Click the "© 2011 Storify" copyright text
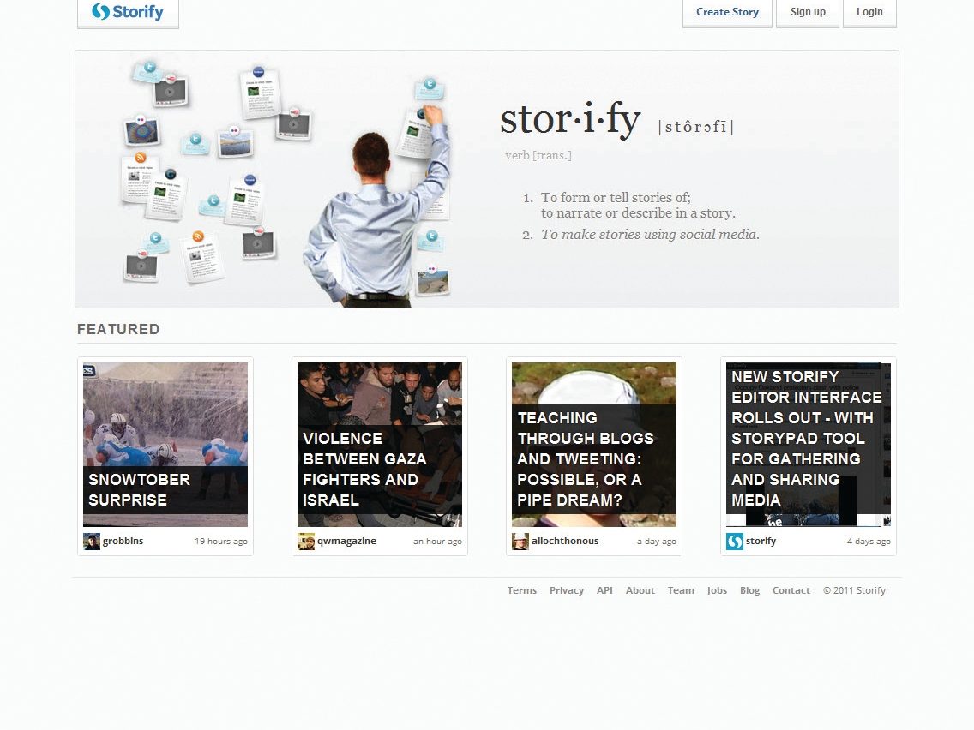 tap(854, 590)
